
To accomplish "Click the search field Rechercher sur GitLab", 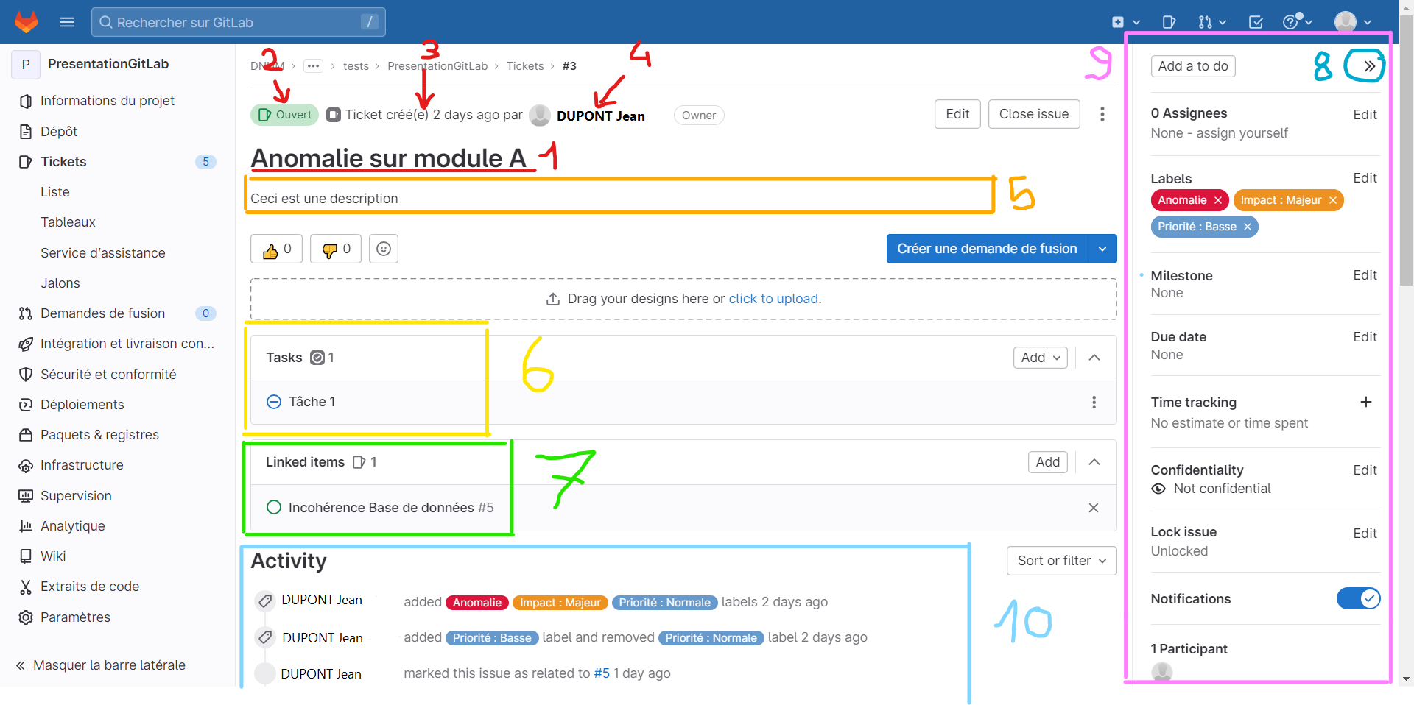I will pos(237,22).
